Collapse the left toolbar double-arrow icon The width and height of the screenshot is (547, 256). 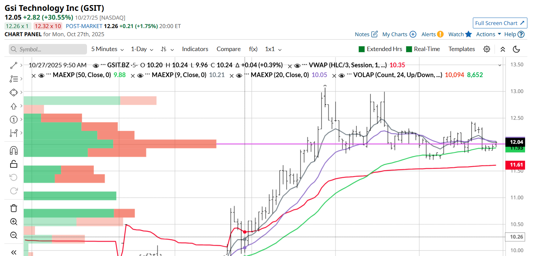(x=14, y=252)
